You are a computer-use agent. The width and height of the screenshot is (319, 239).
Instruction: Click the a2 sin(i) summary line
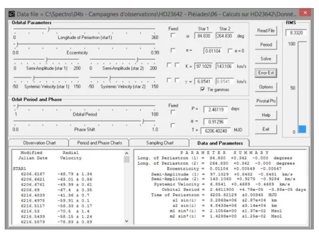click(x=225, y=205)
